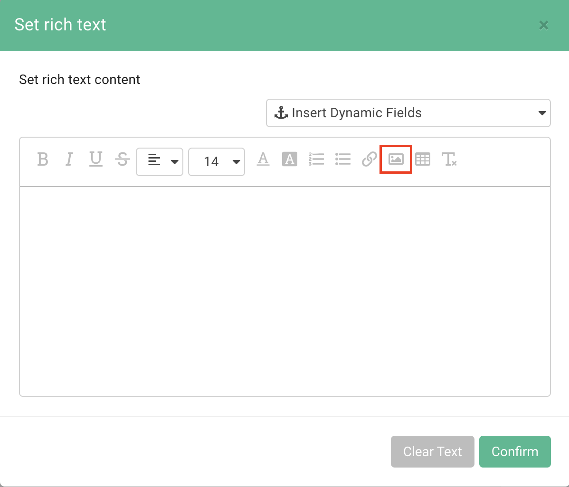Toggle italic formatting

point(69,159)
